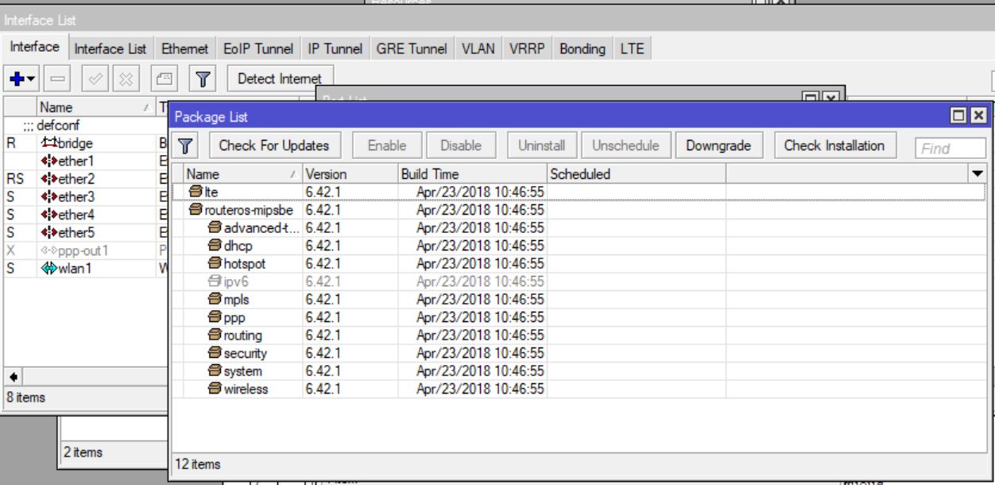Click the comment icon in Interface List toolbar
Image resolution: width=995 pixels, height=485 pixels.
(x=164, y=79)
